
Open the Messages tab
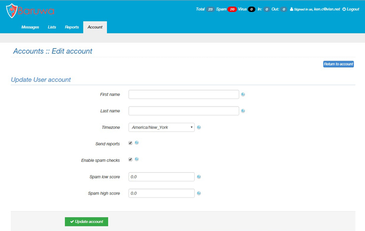[x=30, y=27]
